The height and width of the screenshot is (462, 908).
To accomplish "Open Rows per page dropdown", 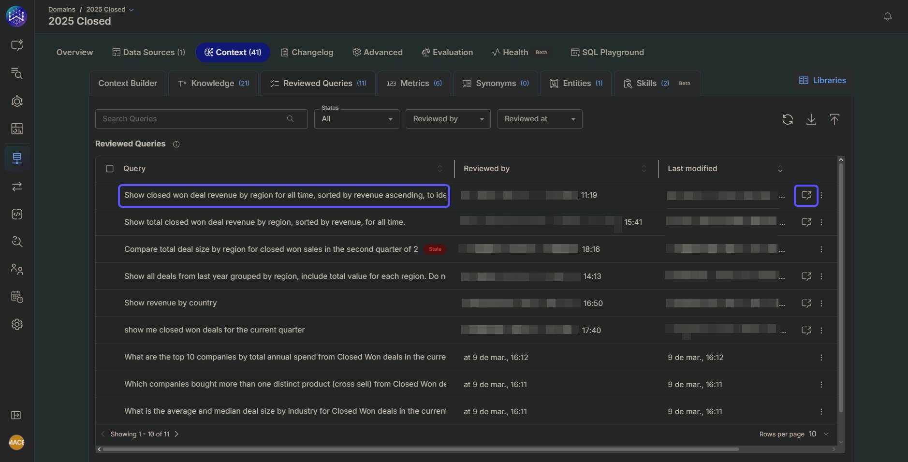I will click(x=819, y=434).
